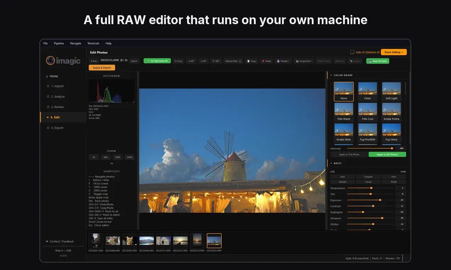Image resolution: width=451 pixels, height=270 pixels.
Task: Open the Pipeline menu
Action: [59, 43]
